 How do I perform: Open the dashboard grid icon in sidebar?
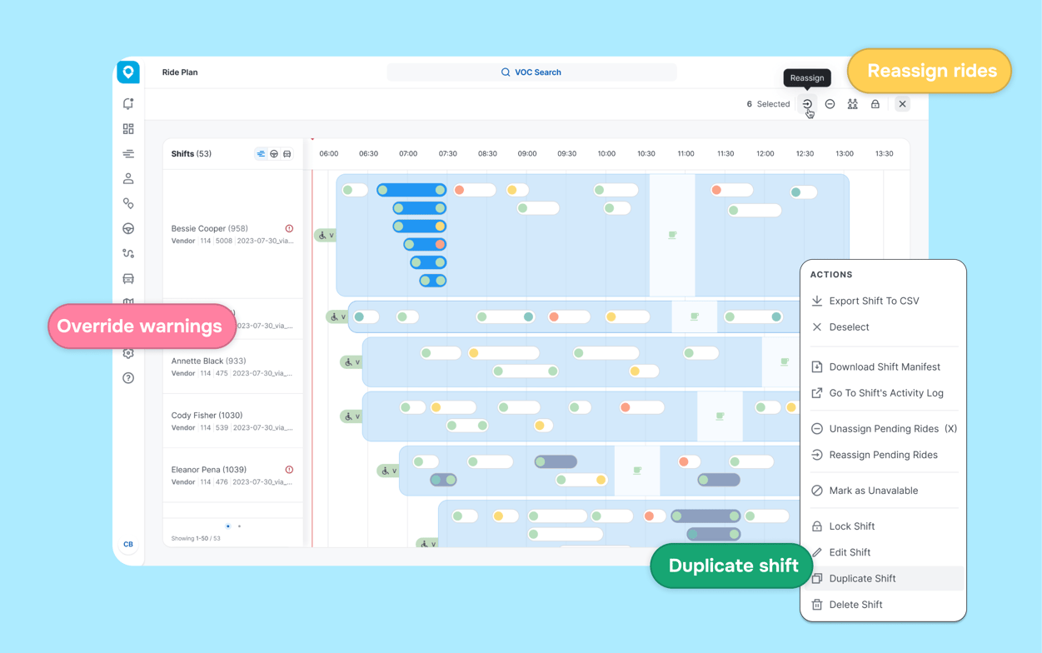[128, 129]
